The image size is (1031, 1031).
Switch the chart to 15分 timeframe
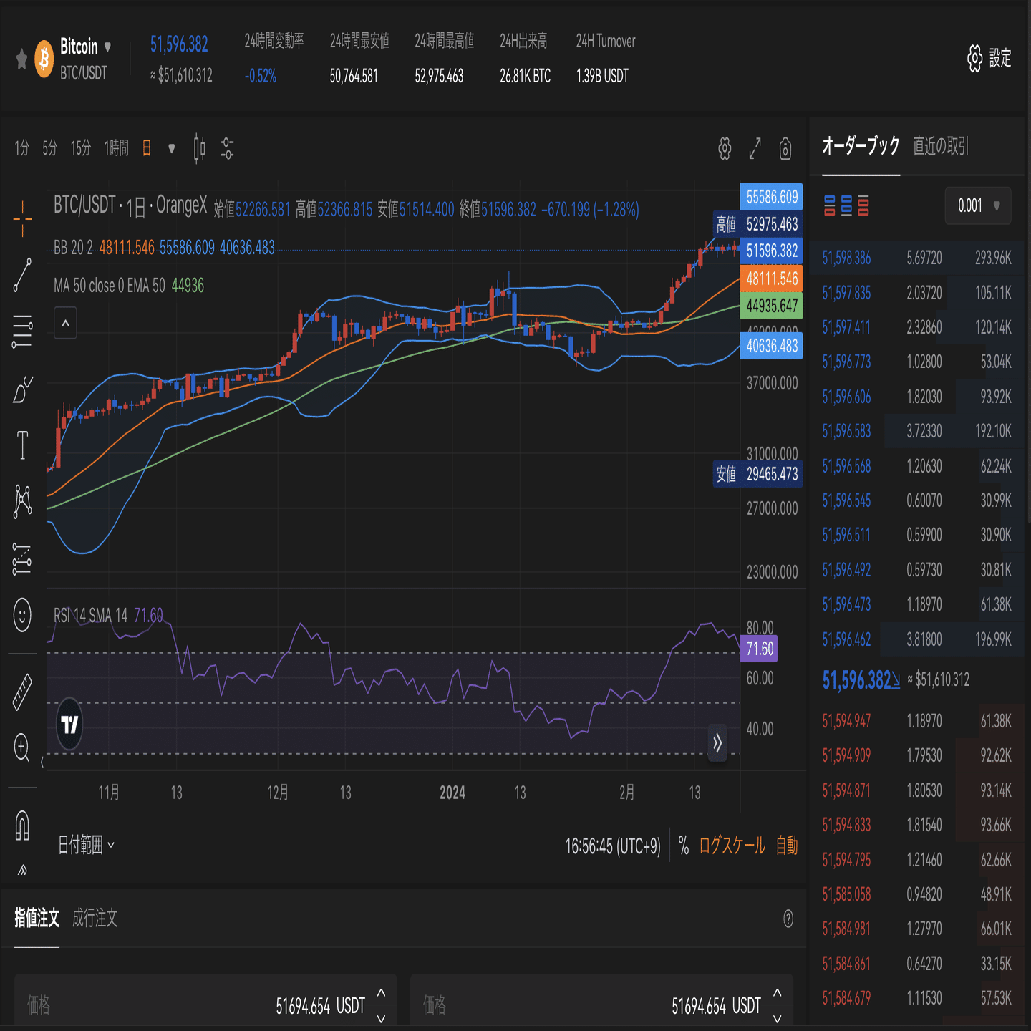point(81,148)
